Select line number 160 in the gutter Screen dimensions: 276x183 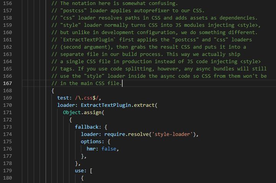7,33
